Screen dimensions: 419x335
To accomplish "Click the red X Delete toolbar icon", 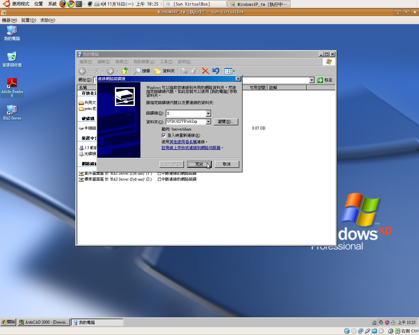I will point(206,71).
